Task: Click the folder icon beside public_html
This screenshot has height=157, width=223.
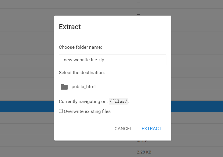Action: (64, 87)
